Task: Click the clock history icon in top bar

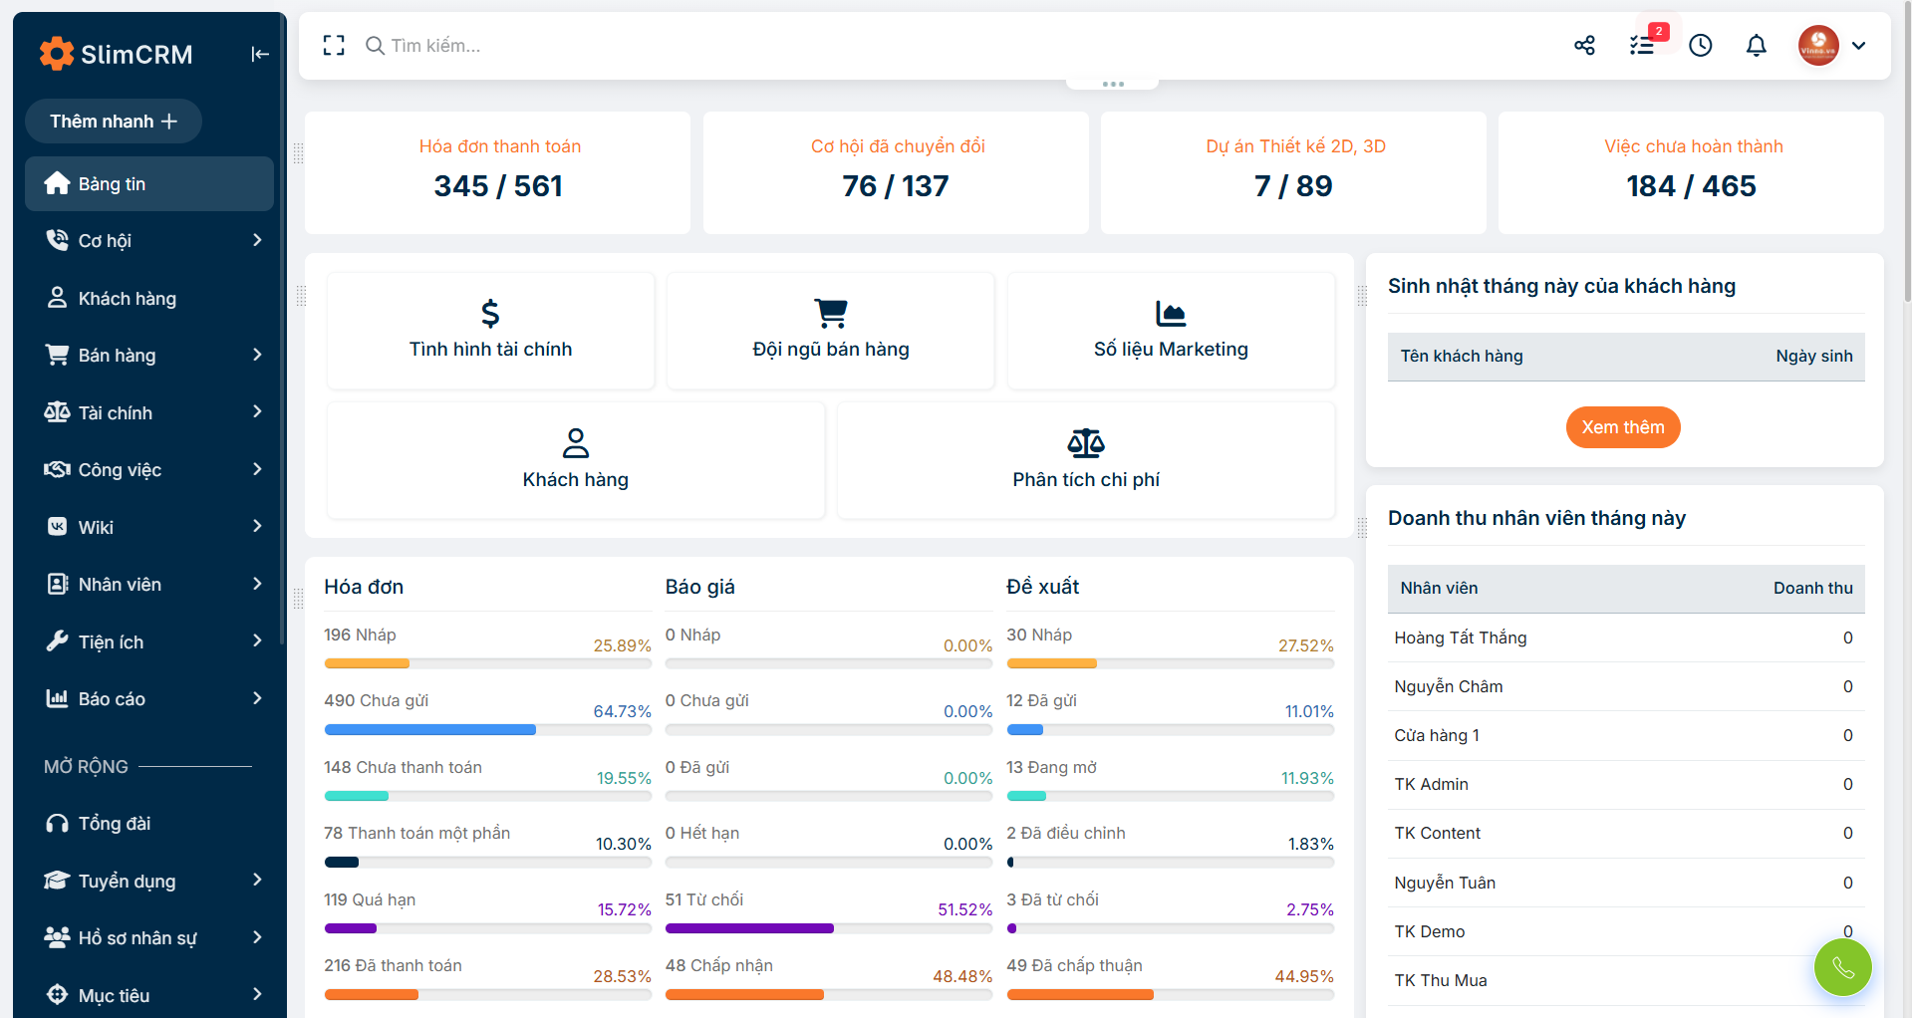Action: (x=1700, y=45)
